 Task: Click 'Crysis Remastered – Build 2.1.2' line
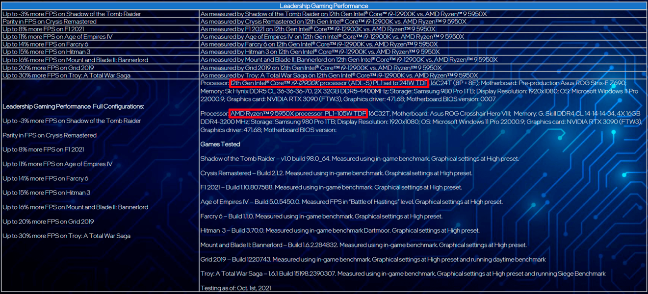[337, 173]
